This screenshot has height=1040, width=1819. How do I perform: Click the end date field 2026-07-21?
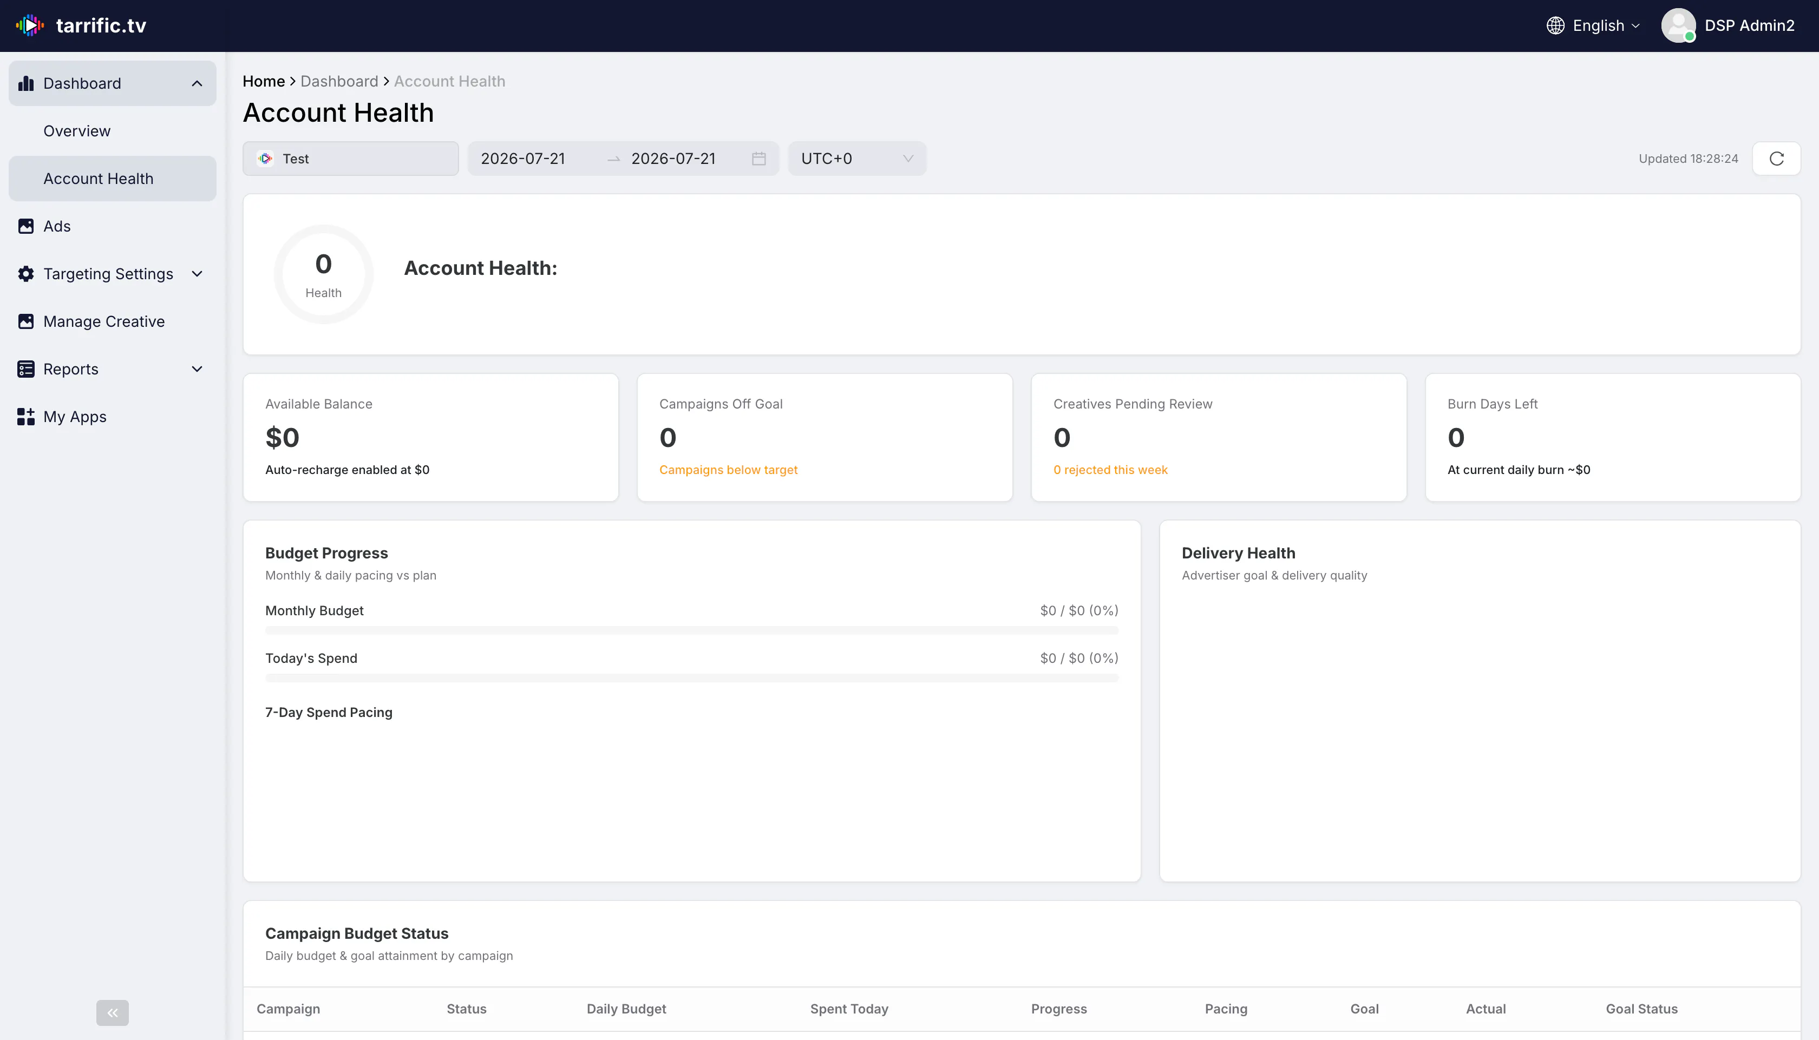(x=673, y=159)
